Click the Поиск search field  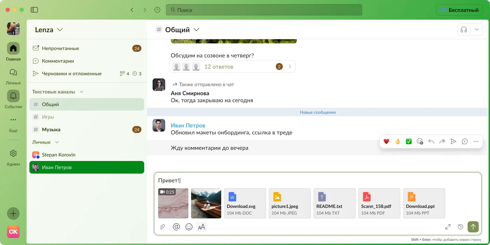[264, 10]
